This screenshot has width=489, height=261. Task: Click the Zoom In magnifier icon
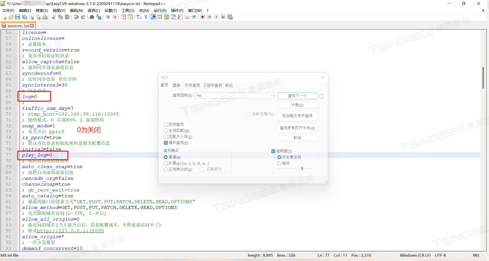click(x=107, y=17)
